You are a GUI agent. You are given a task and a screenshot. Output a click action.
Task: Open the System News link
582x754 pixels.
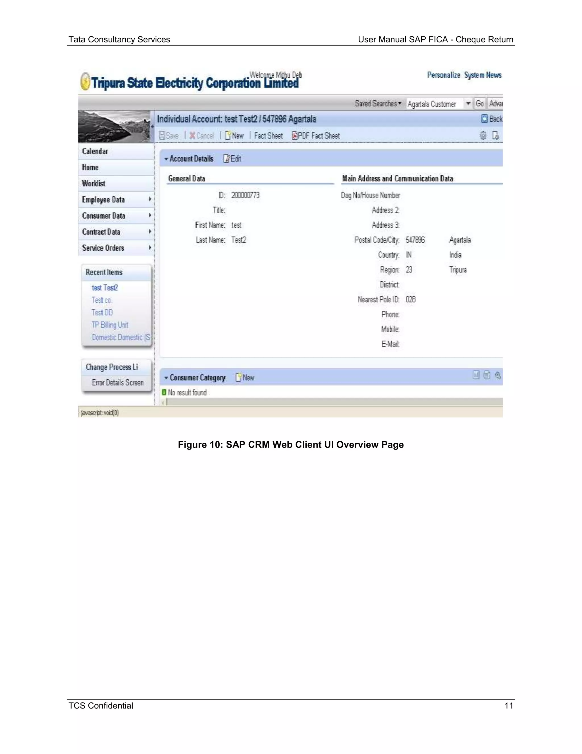pyautogui.click(x=483, y=75)
